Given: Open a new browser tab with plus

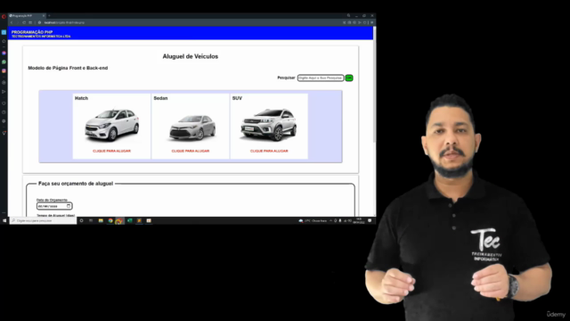Looking at the screenshot, I should tap(49, 16).
